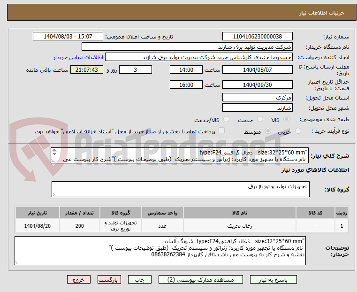This screenshot has height=292, width=357.
Task: Click the buyer organization name field
Action: (187, 47)
